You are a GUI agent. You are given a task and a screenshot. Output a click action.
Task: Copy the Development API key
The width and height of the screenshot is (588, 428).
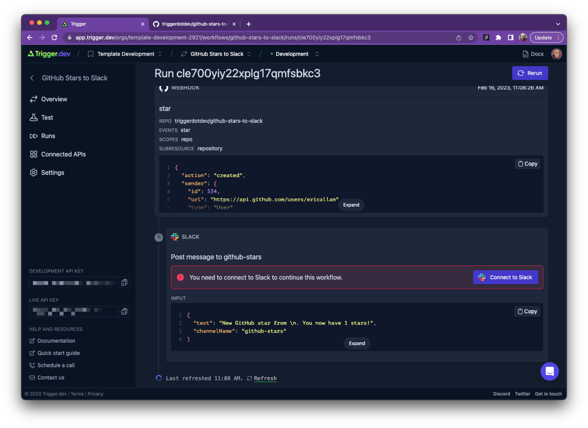pyautogui.click(x=124, y=283)
